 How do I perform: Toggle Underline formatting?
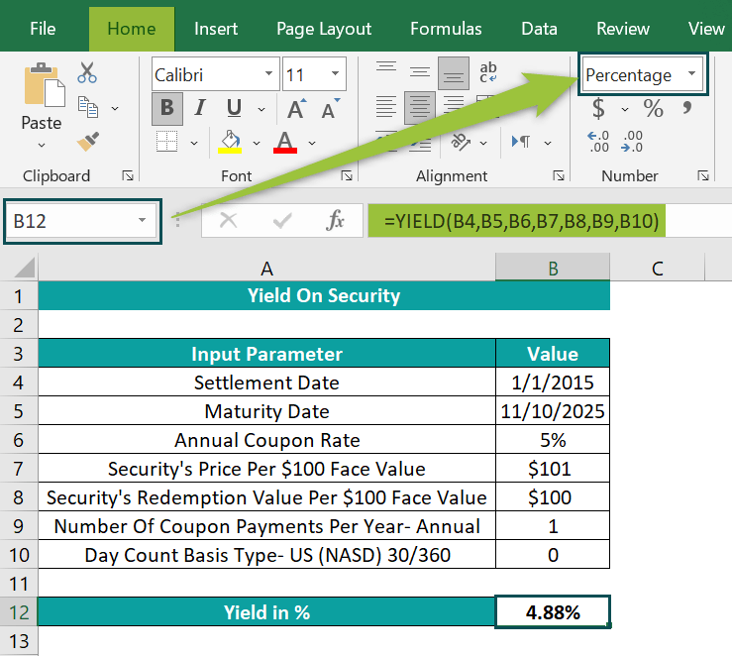click(234, 108)
